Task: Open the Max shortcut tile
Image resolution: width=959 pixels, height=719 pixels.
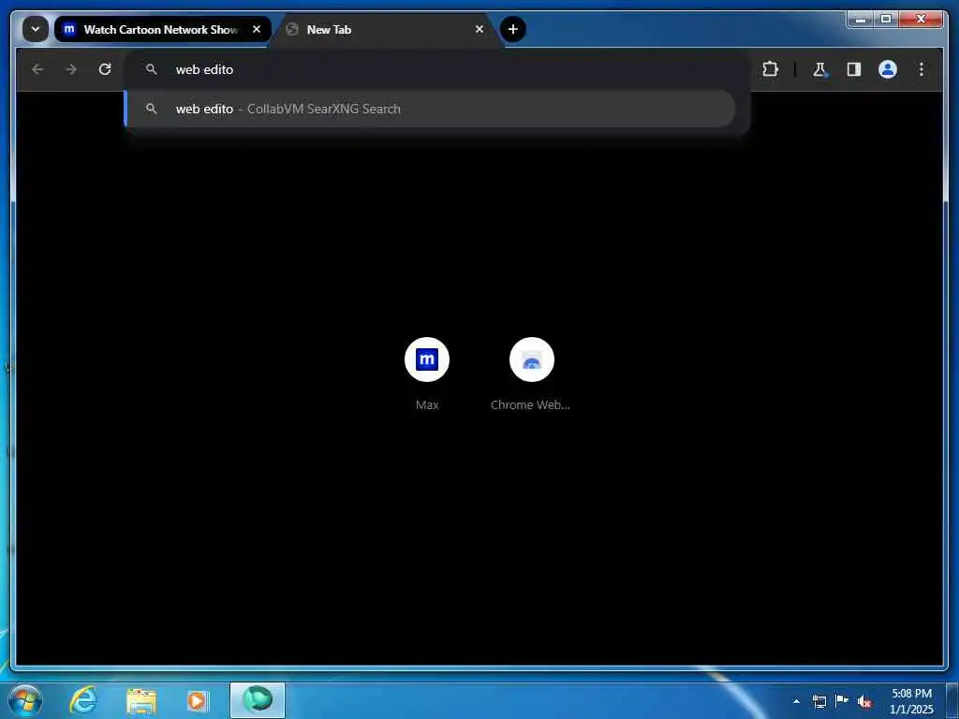Action: coord(427,374)
